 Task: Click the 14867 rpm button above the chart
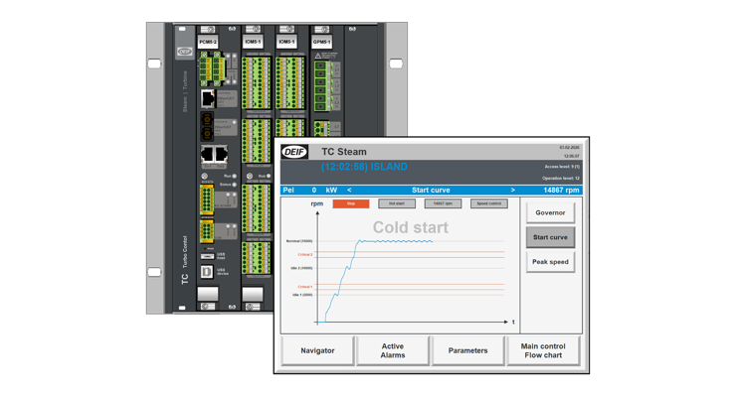click(443, 203)
